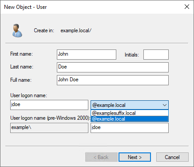
Task: Collapse the suffix list using the chevron arrow
Action: [x=165, y=105]
